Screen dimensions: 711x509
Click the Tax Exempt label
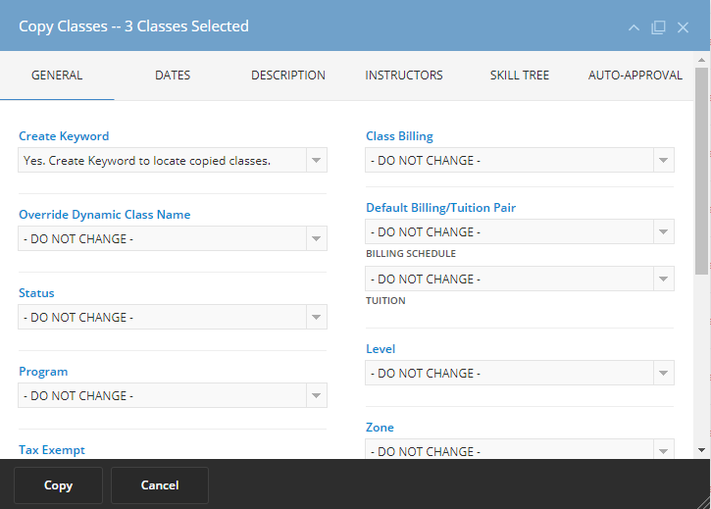click(52, 450)
